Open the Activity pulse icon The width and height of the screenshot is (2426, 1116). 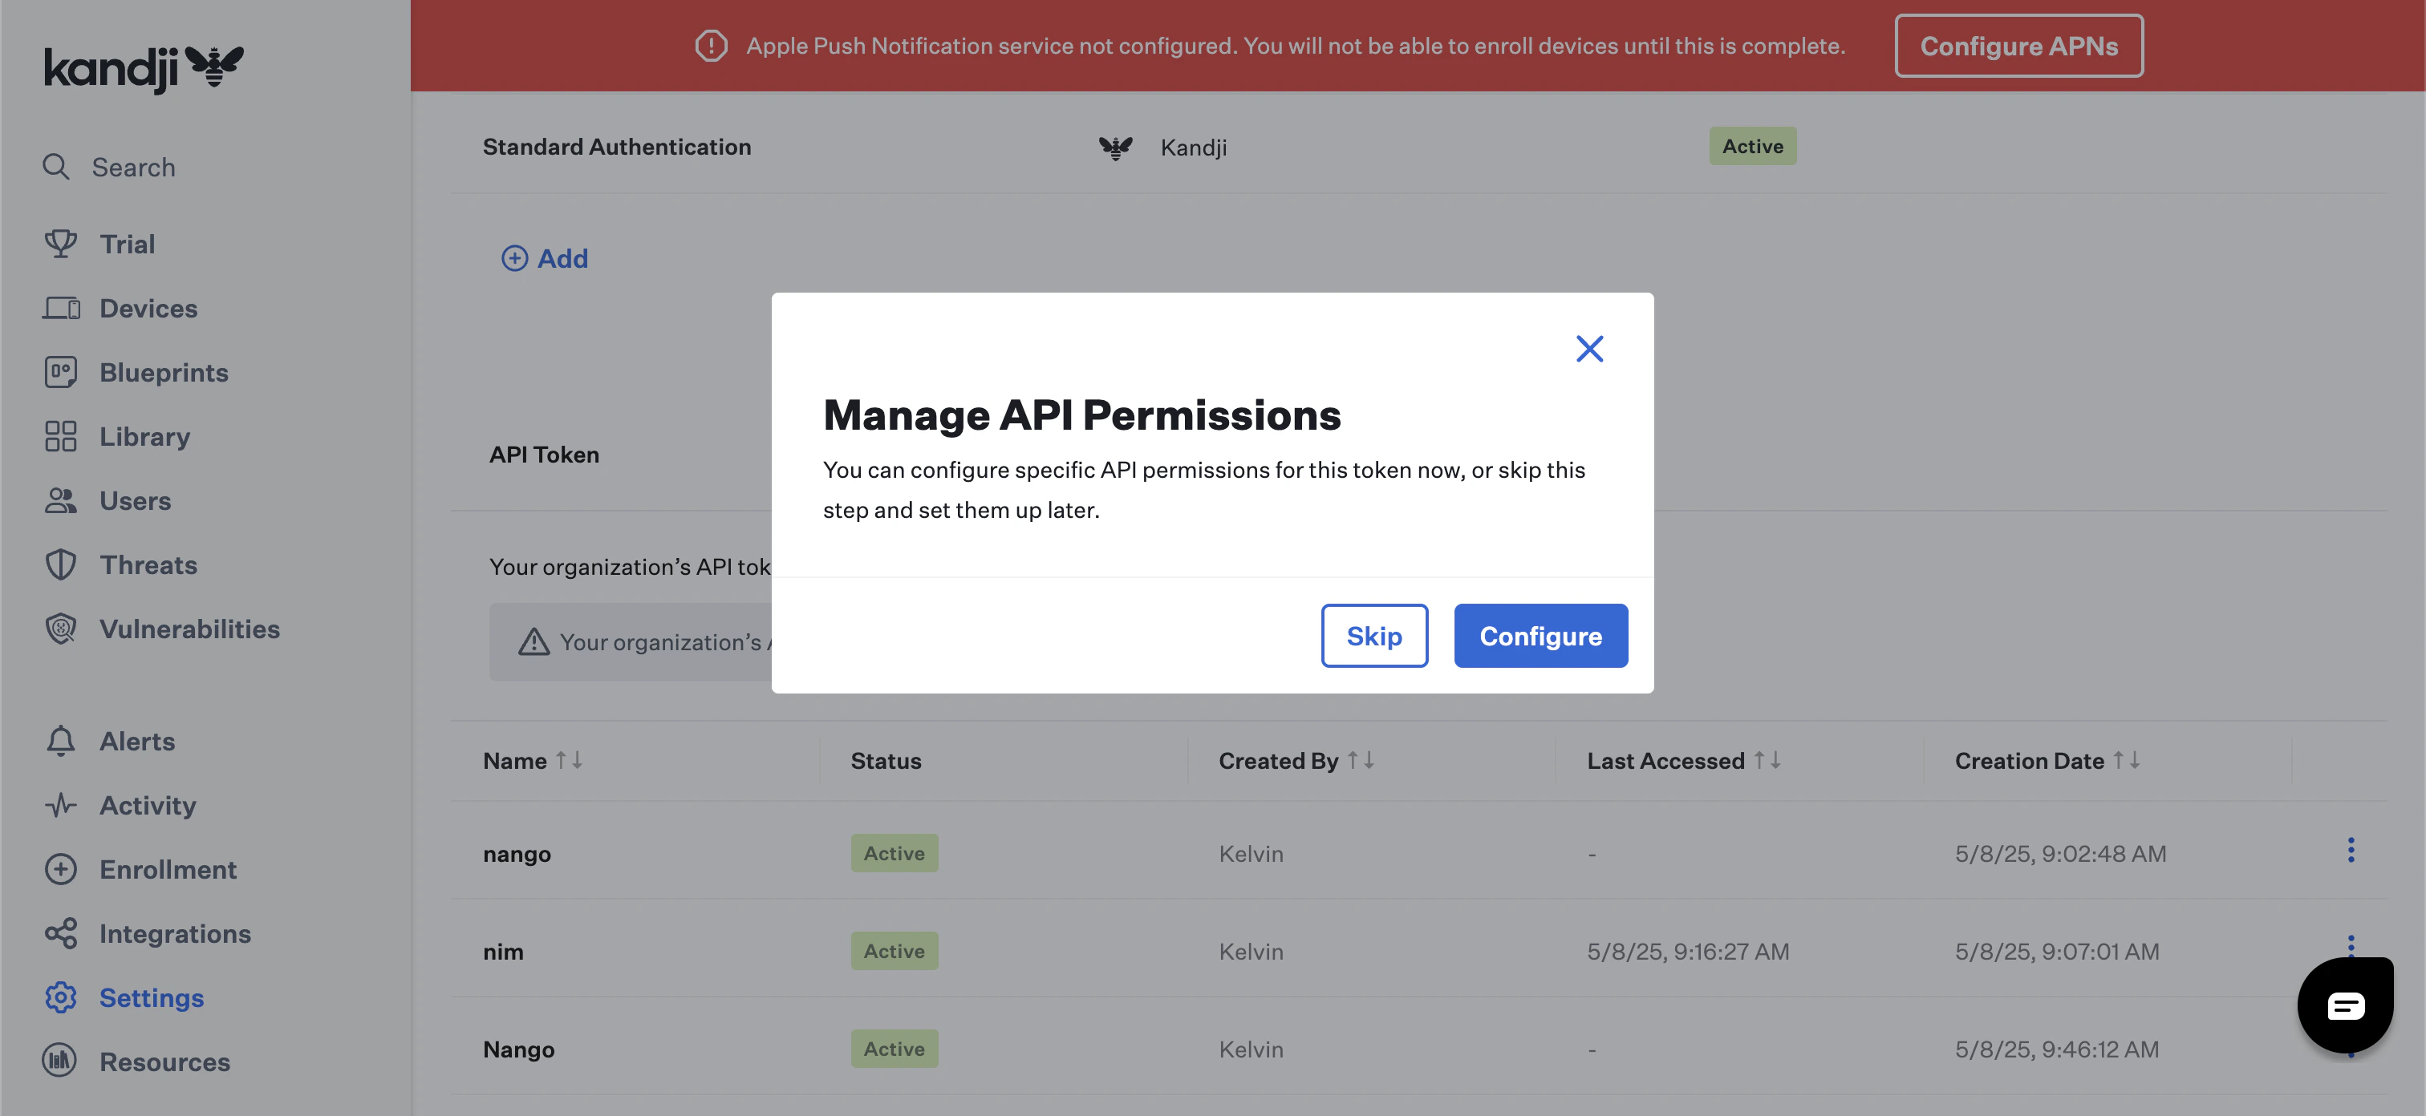pyautogui.click(x=60, y=806)
